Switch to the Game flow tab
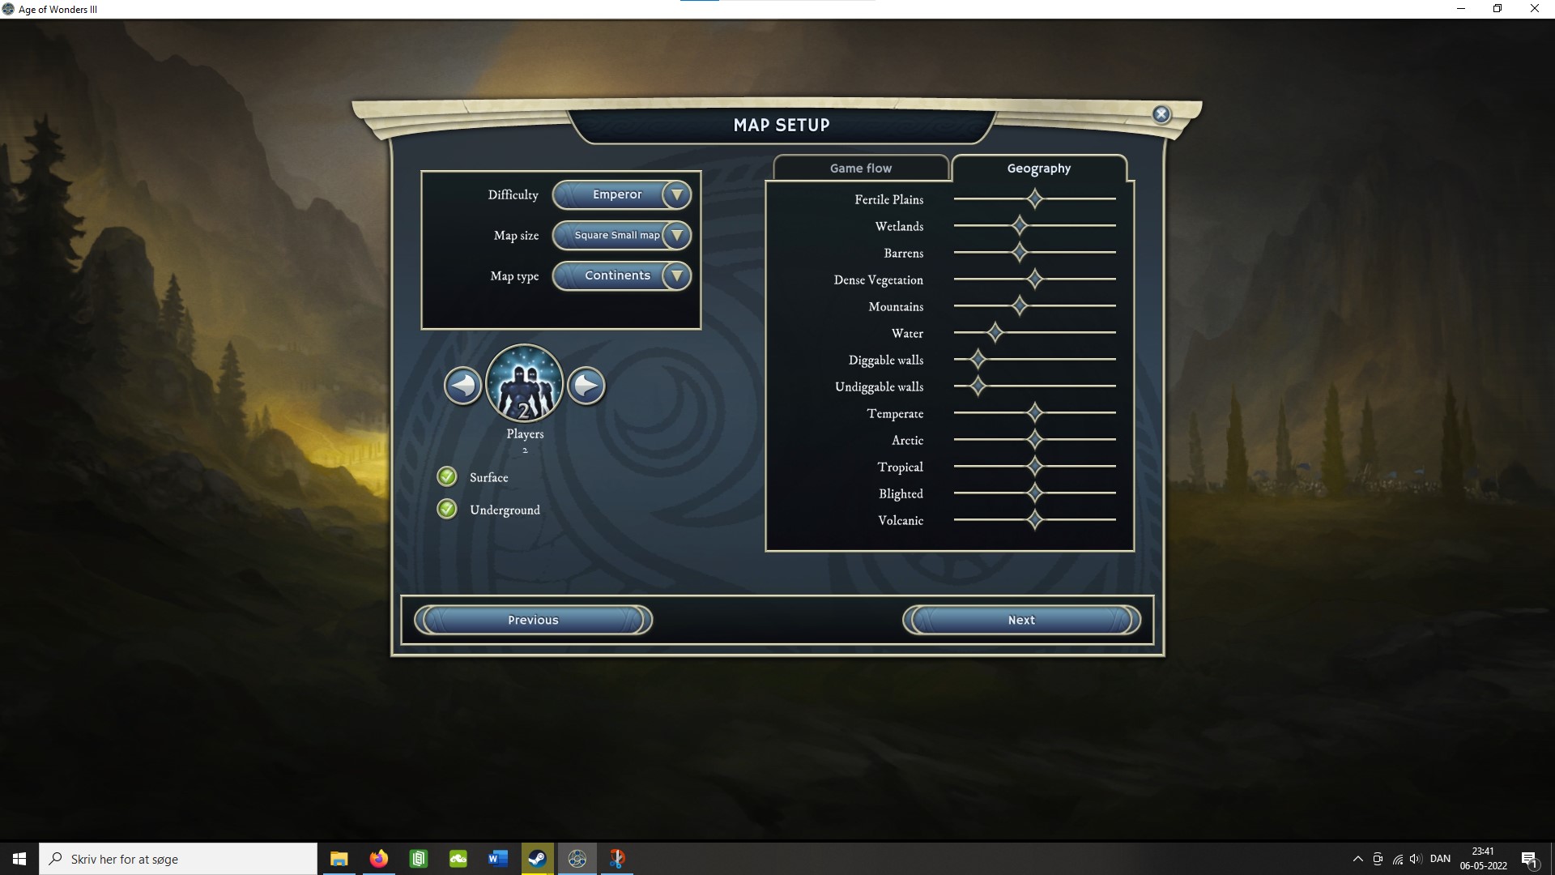This screenshot has height=875, width=1555. coord(861,168)
